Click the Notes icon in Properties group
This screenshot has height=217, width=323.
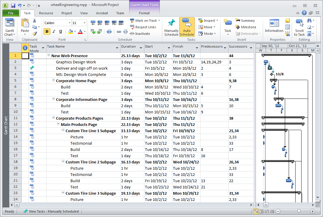(288, 21)
